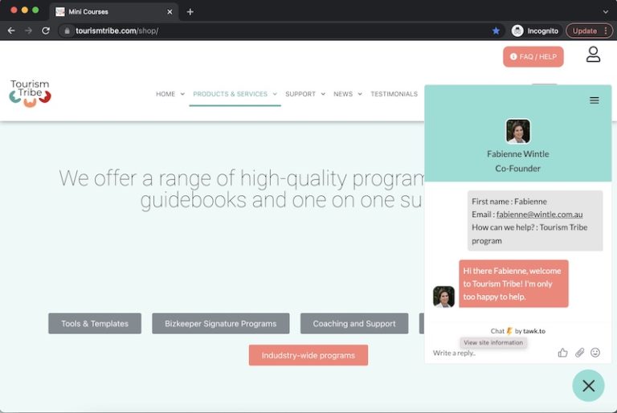
Task: Open the TESTIMONIALS navigation item
Action: (394, 94)
